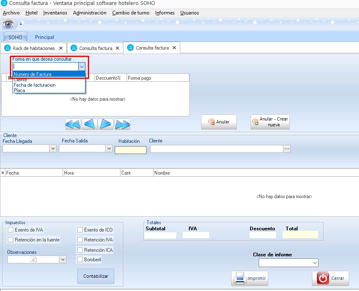Toggle the Bomberil checkbox
This screenshot has height=291, width=359.
click(x=80, y=260)
